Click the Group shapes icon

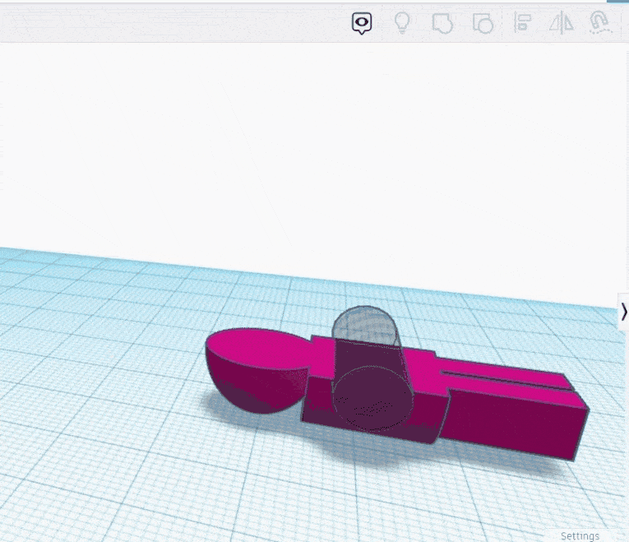[x=442, y=23]
